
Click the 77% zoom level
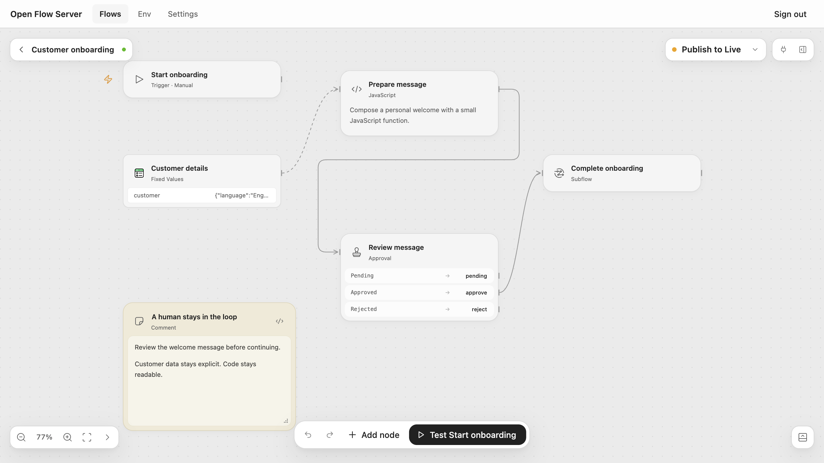coord(44,437)
